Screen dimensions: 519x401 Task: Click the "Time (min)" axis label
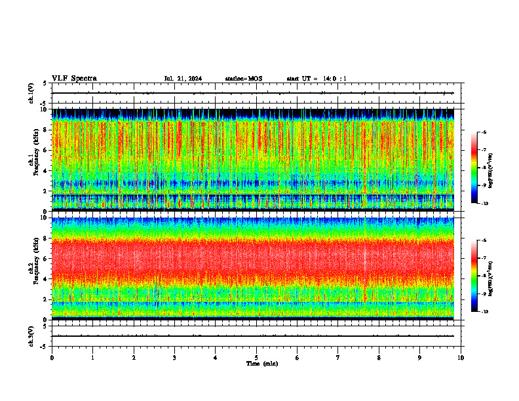click(262, 364)
